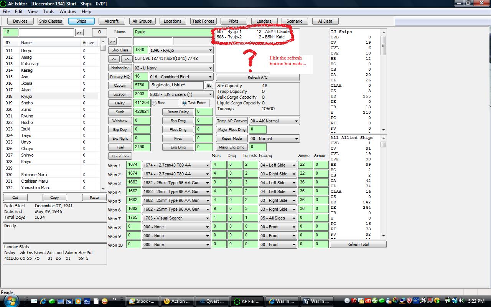This screenshot has width=491, height=307.
Task: Click the Refresh A/C button
Action: coord(258,77)
